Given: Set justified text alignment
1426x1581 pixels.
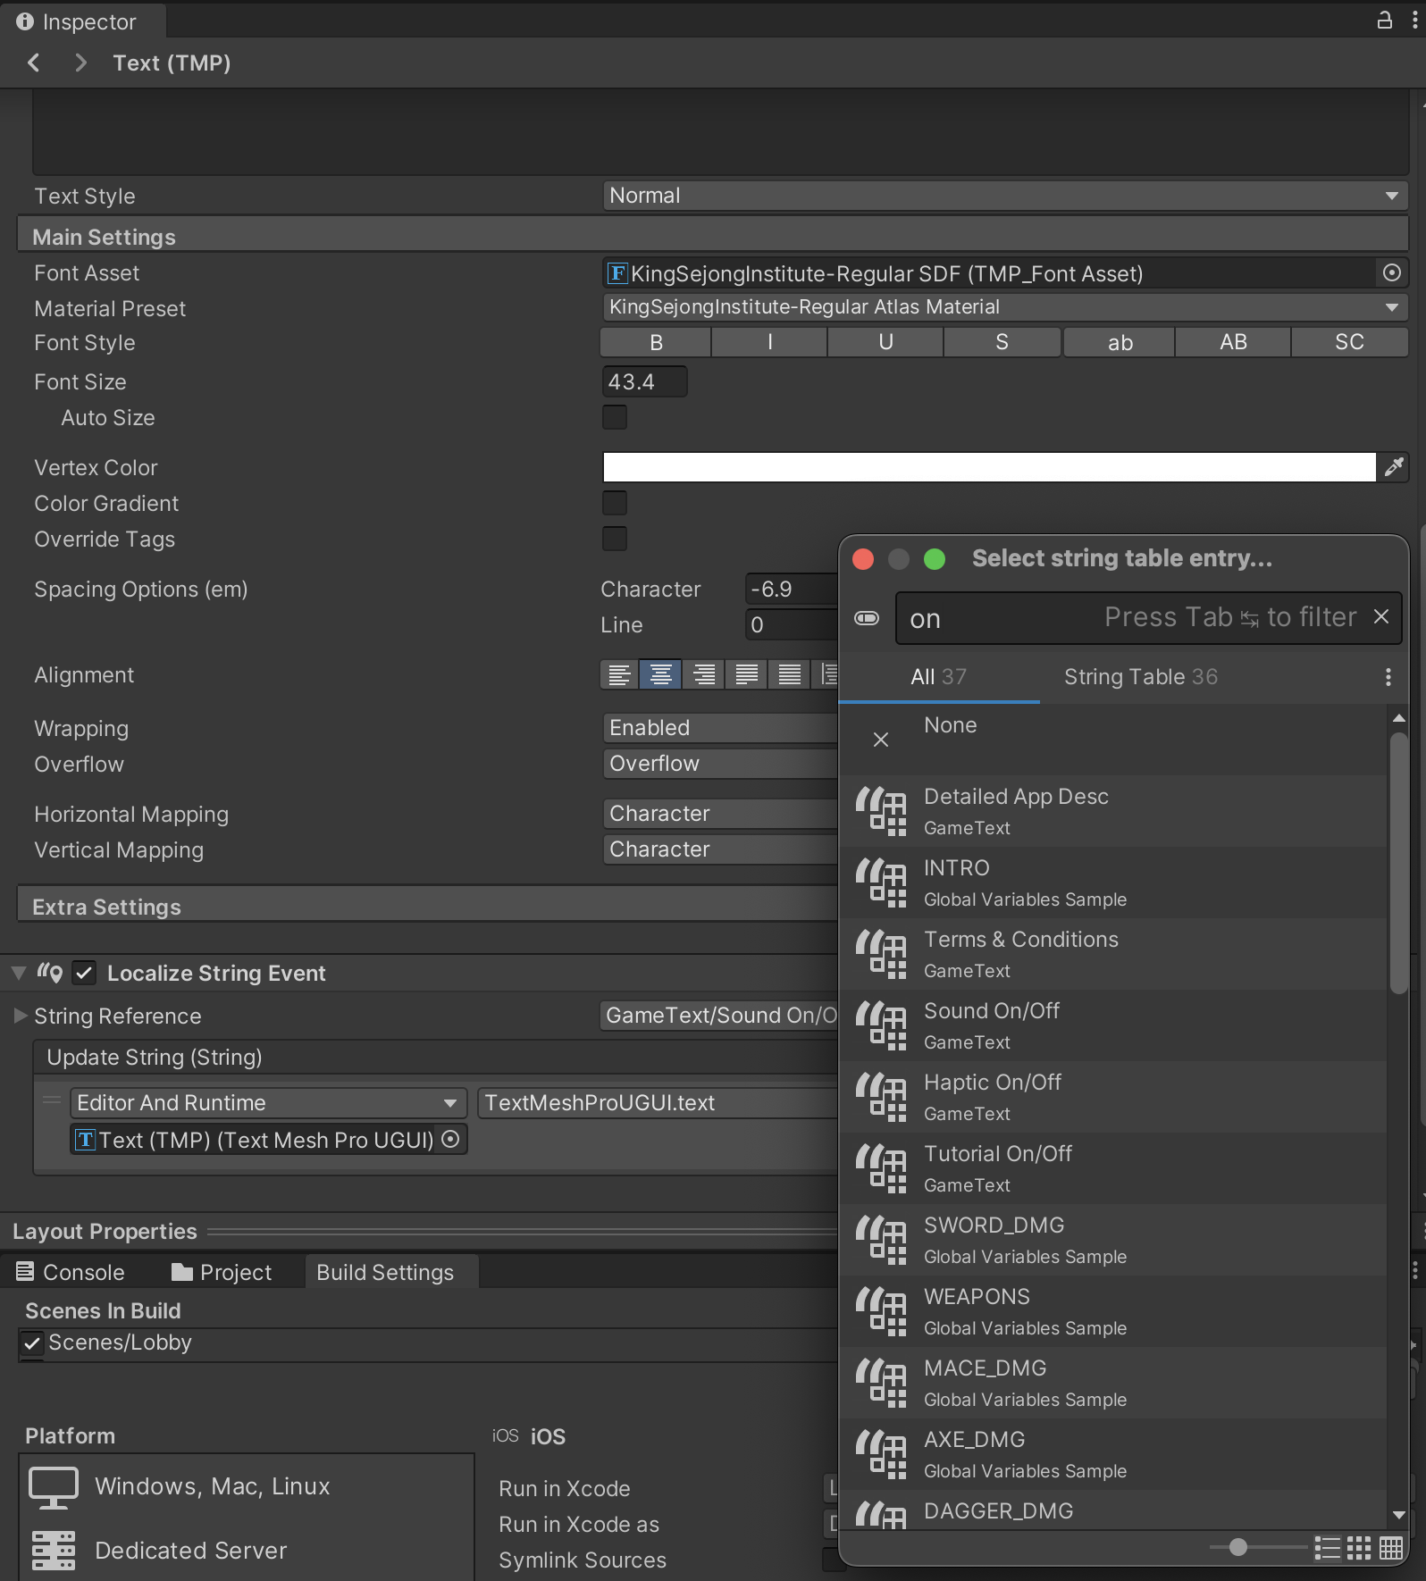Looking at the screenshot, I should [x=747, y=674].
